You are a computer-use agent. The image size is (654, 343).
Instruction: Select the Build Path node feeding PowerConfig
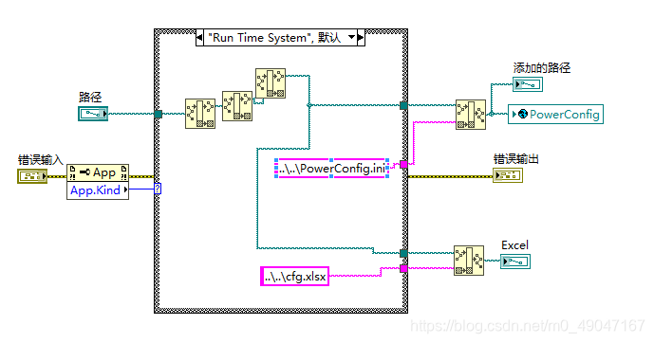tap(471, 115)
